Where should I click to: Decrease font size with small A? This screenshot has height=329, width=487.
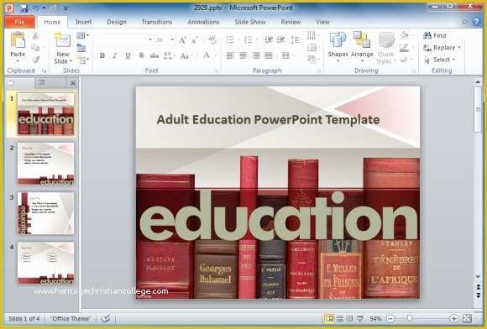click(x=195, y=40)
